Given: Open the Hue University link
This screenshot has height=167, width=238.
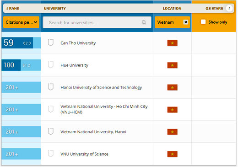Looking at the screenshot, I should (74, 65).
